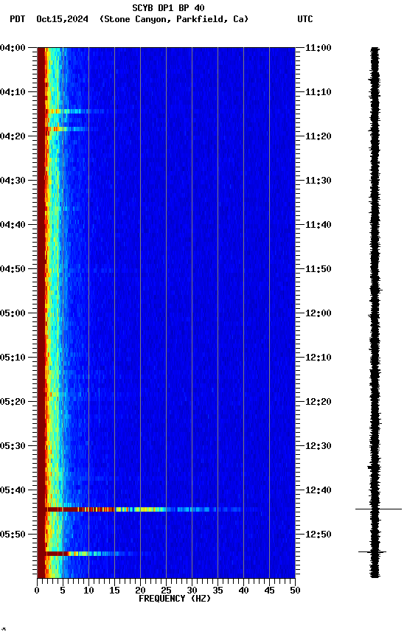Click the 05:10 PDT time label

click(13, 358)
